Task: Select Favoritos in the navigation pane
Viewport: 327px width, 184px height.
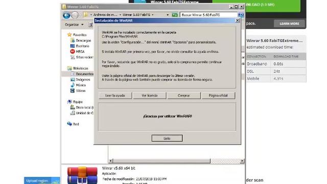Action: 80,35
